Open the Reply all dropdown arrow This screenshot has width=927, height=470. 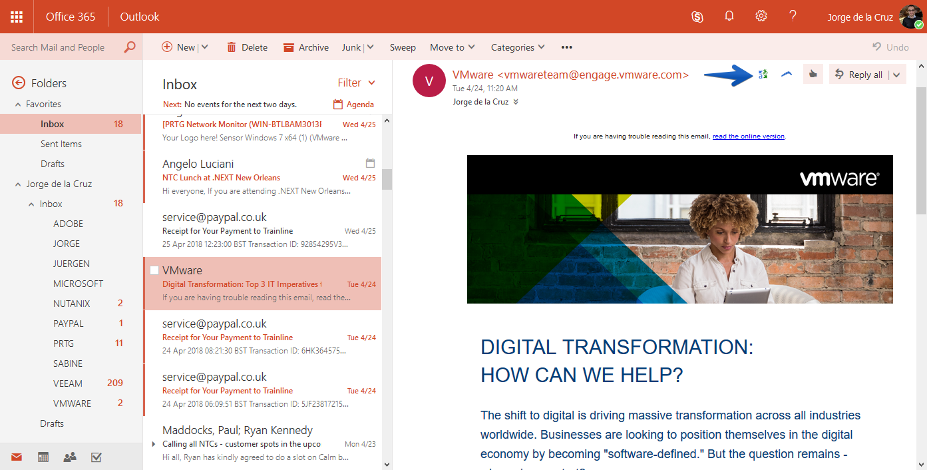[x=896, y=75]
